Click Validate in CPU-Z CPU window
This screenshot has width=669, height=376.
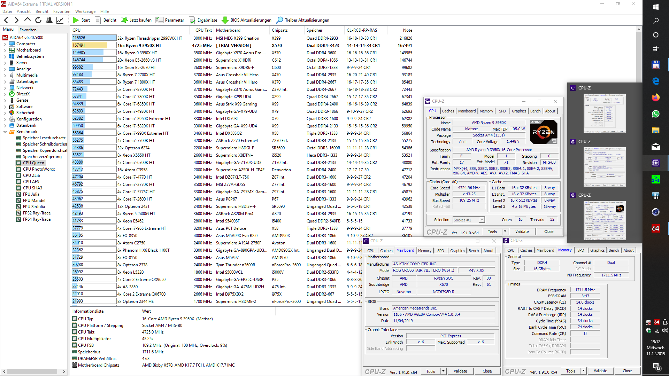[522, 232]
